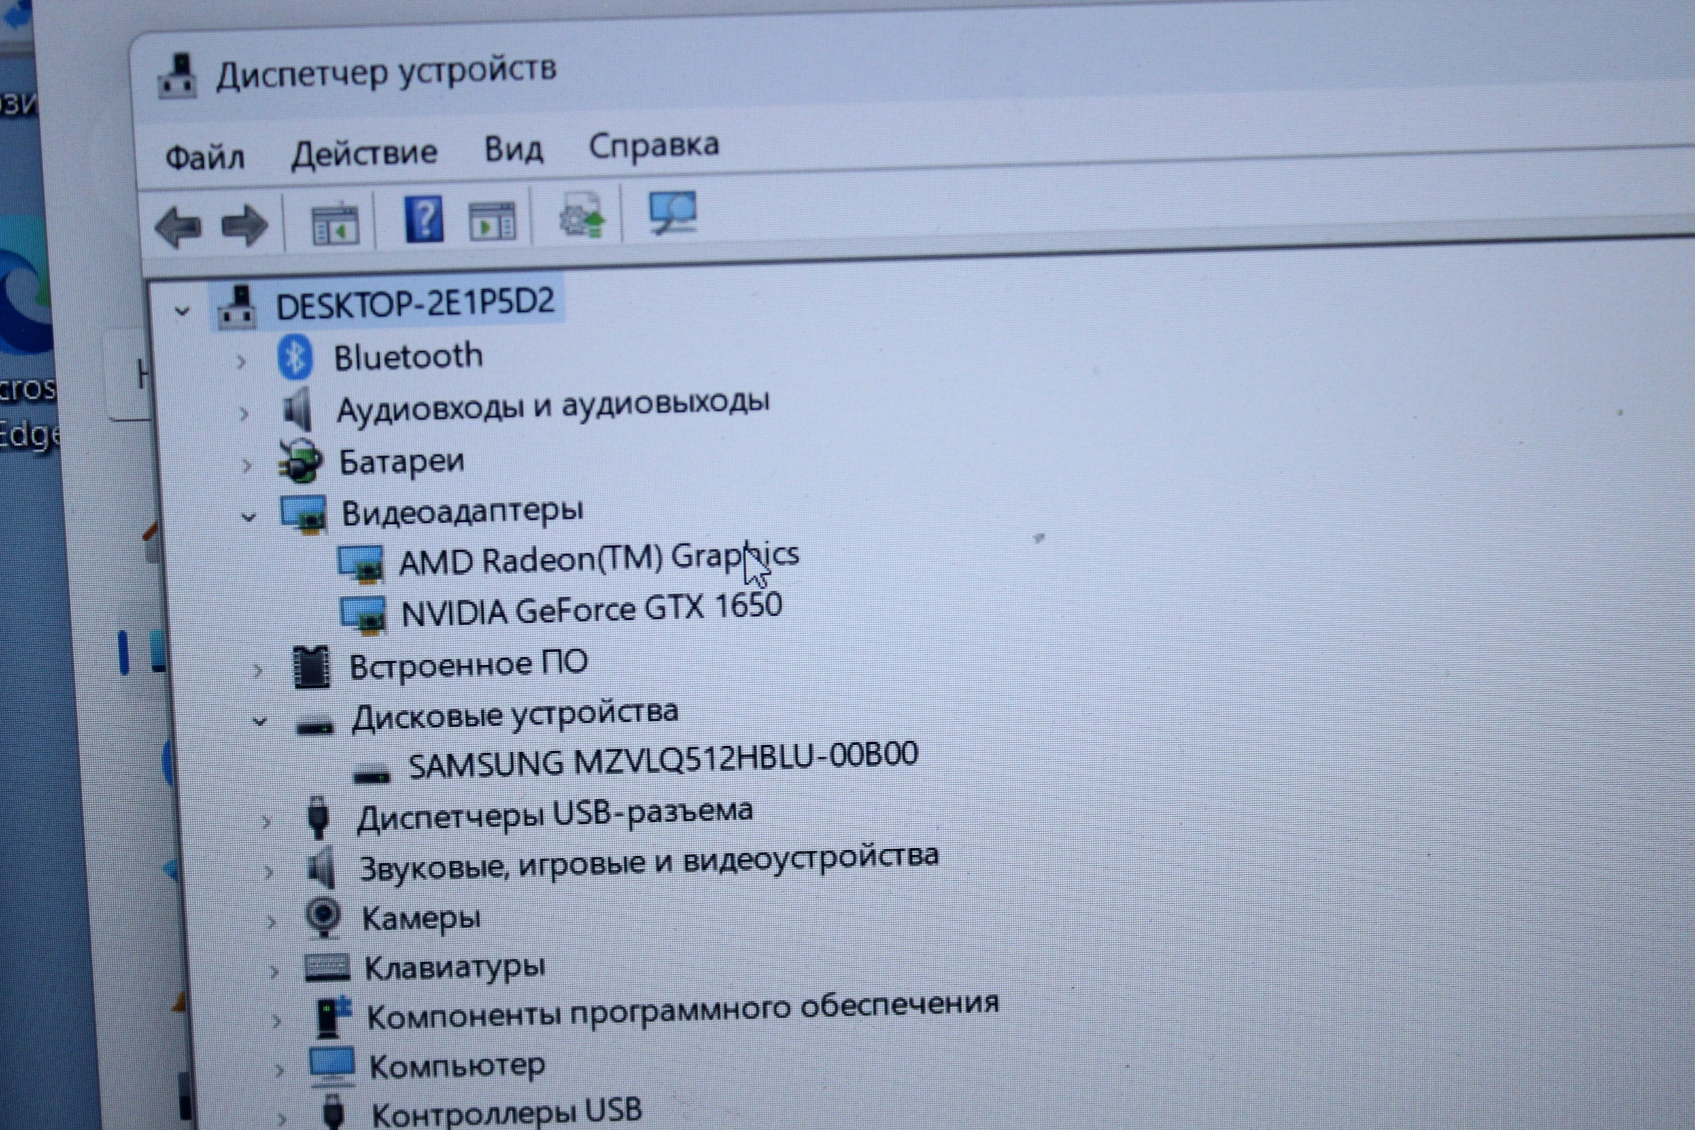
Task: Expand the Батареи category
Action: [247, 466]
